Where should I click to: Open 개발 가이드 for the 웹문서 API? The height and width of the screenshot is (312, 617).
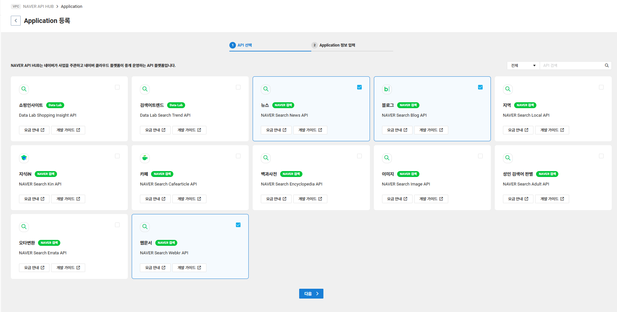coord(189,268)
